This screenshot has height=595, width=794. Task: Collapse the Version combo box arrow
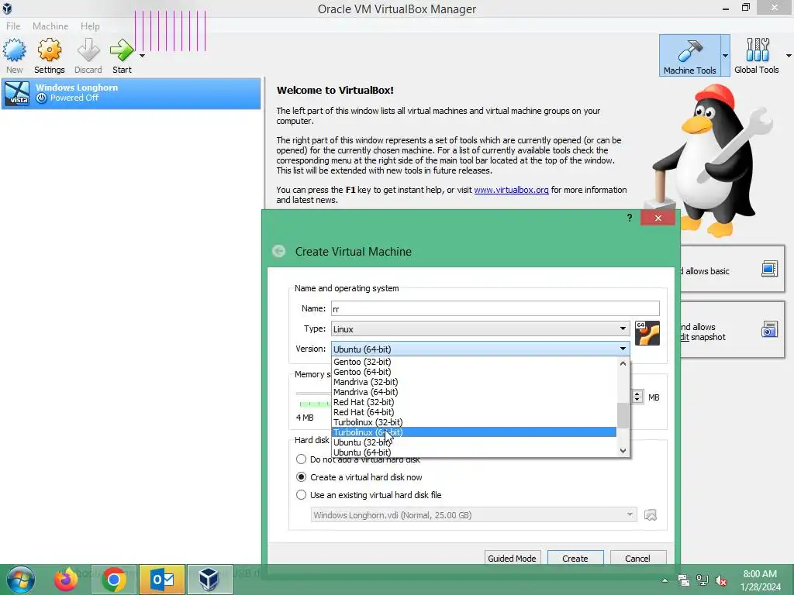point(623,349)
